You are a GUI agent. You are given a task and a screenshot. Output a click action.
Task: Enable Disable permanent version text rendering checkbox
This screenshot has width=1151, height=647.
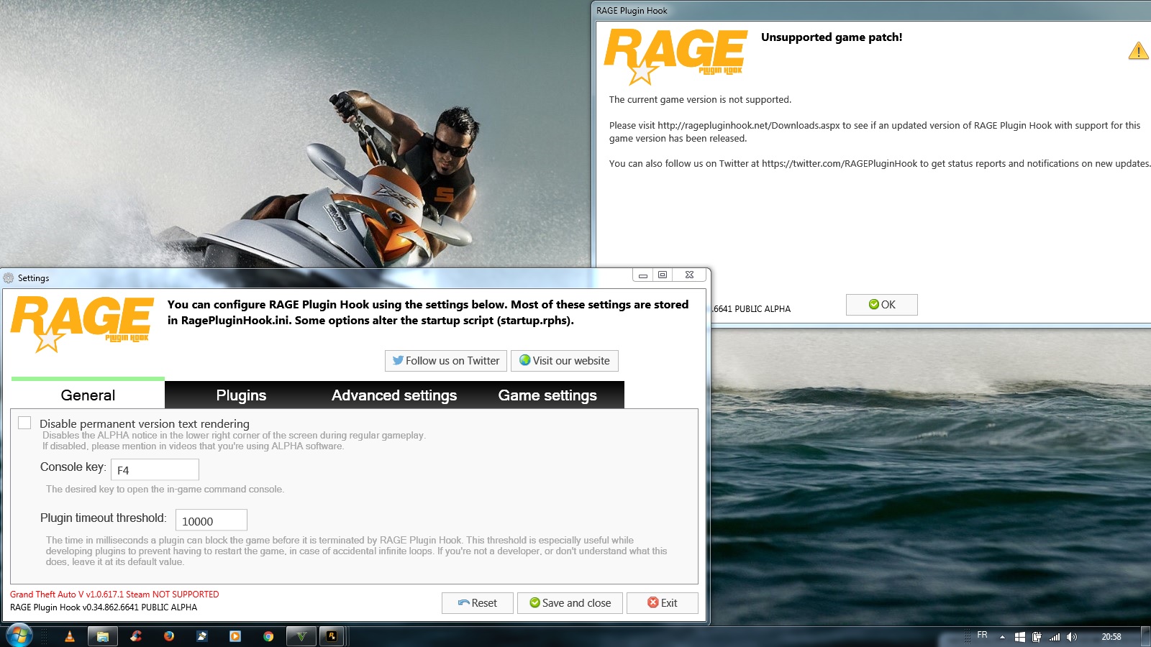[x=24, y=423]
